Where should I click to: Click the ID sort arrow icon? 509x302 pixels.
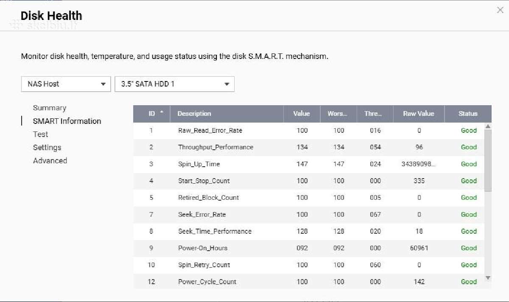point(162,112)
